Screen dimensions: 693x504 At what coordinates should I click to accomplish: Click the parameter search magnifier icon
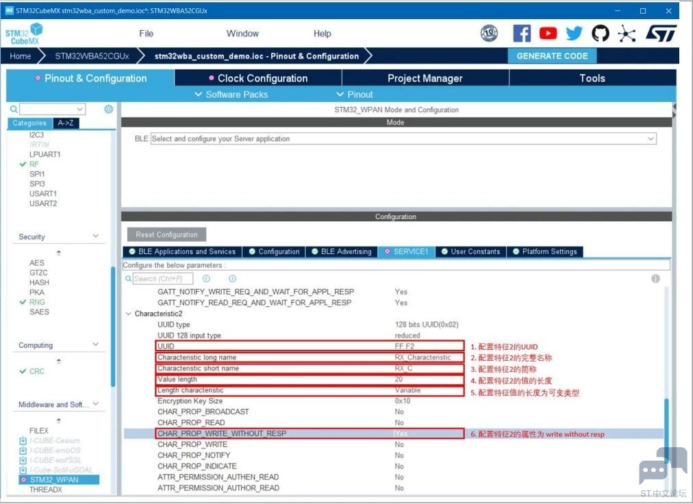pyautogui.click(x=128, y=279)
